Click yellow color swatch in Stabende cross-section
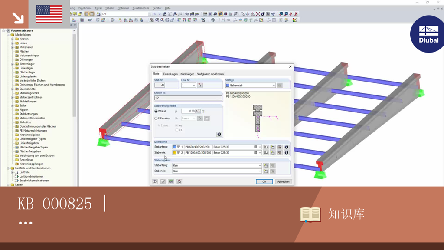 coord(175,153)
